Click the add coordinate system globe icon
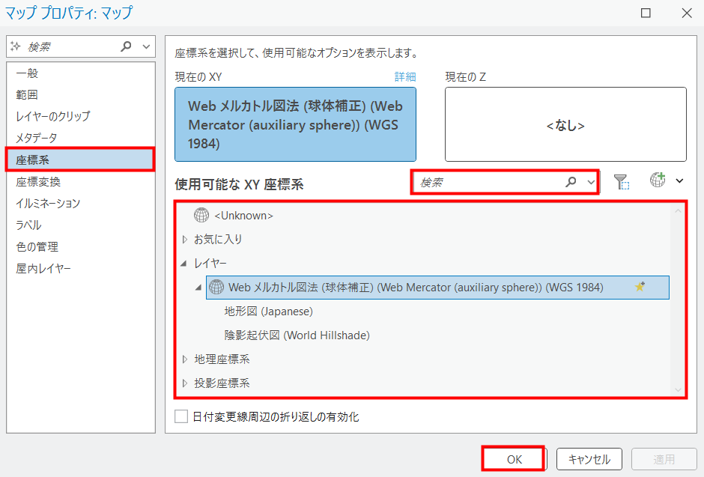 pyautogui.click(x=658, y=180)
